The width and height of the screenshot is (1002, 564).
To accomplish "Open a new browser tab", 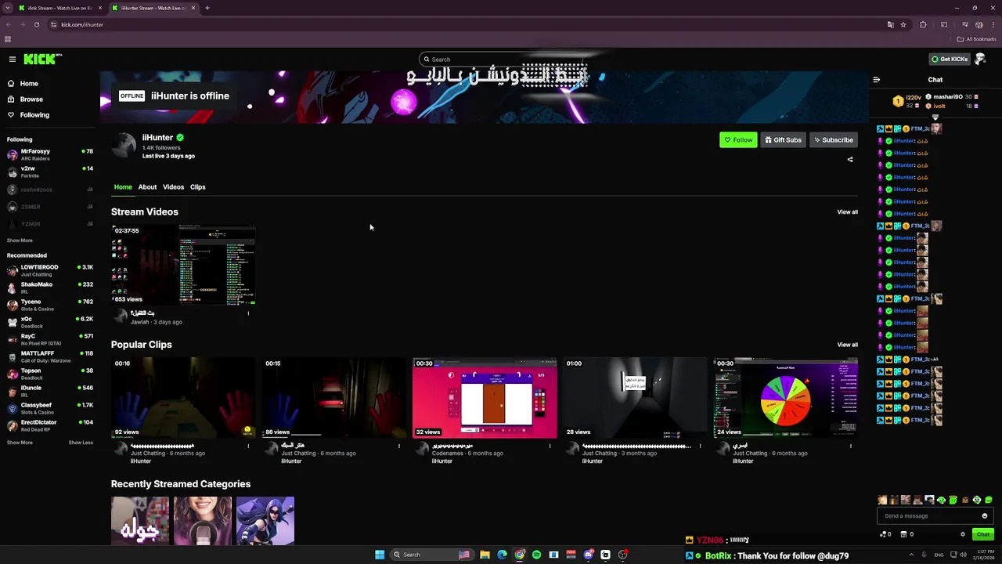I will [x=207, y=8].
